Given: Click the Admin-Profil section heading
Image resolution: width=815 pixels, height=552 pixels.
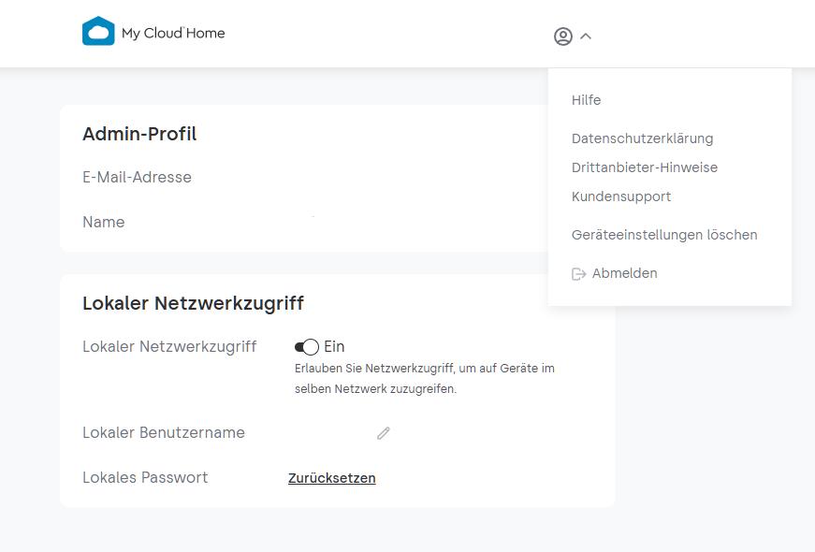Looking at the screenshot, I should pyautogui.click(x=139, y=134).
